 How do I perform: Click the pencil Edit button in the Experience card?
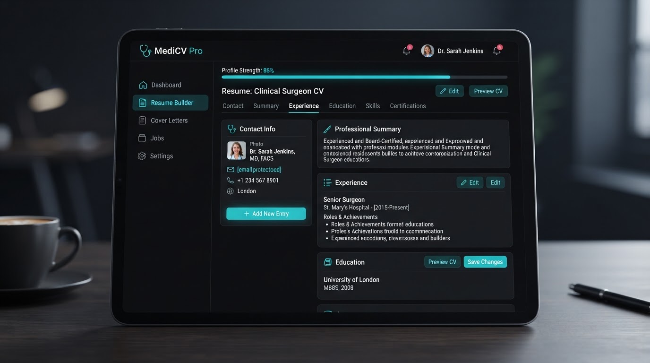pos(470,182)
